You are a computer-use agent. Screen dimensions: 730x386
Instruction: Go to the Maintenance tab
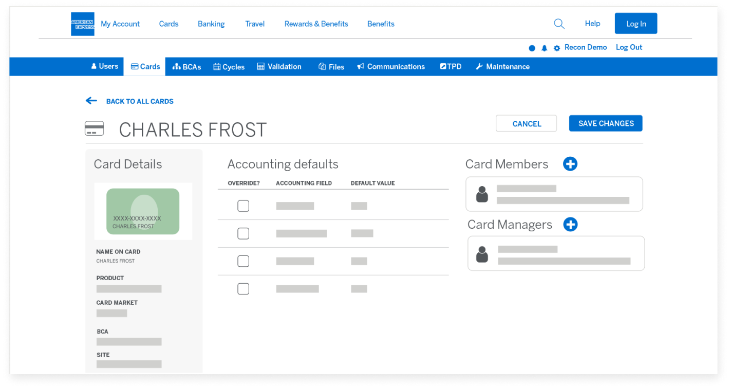click(502, 67)
